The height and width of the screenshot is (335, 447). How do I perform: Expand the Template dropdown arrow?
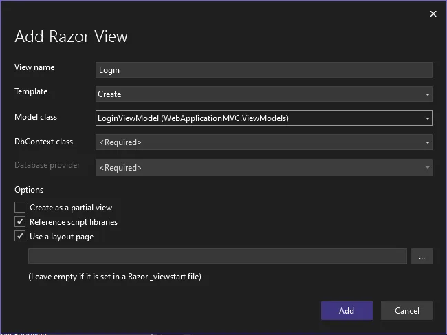[x=427, y=94]
